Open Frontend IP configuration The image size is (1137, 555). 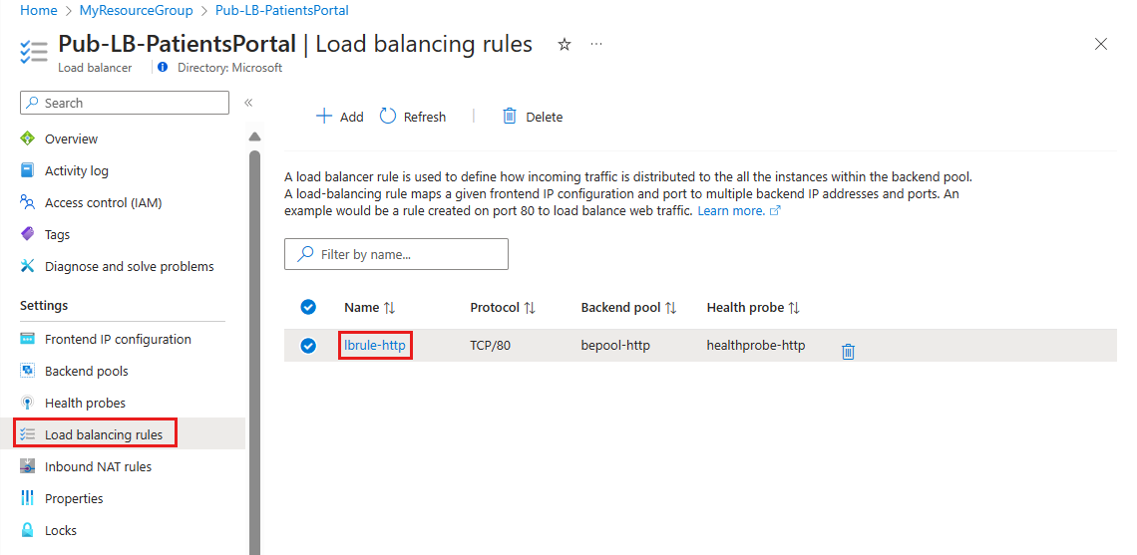[118, 339]
